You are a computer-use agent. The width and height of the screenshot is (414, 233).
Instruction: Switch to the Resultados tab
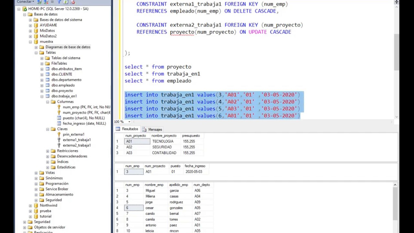coord(127,129)
